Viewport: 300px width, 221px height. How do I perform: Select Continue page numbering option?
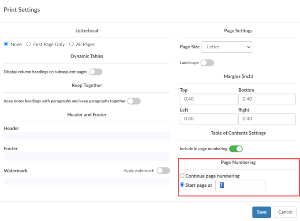tap(182, 176)
